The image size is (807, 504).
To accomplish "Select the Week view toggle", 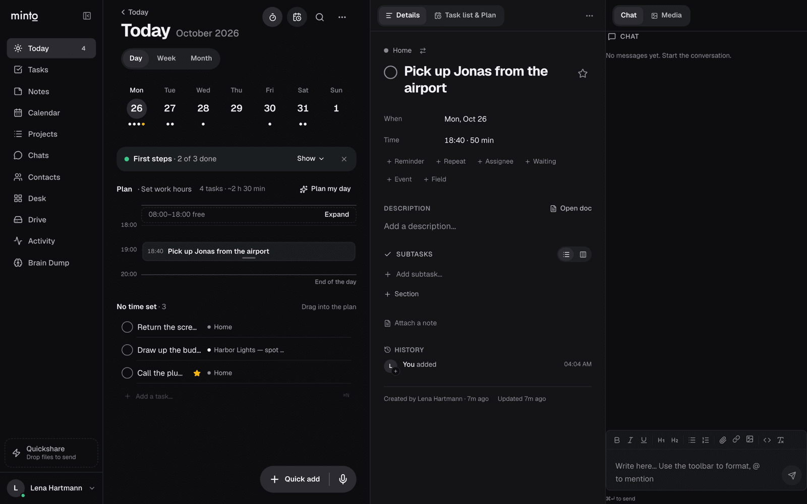I will (x=166, y=58).
